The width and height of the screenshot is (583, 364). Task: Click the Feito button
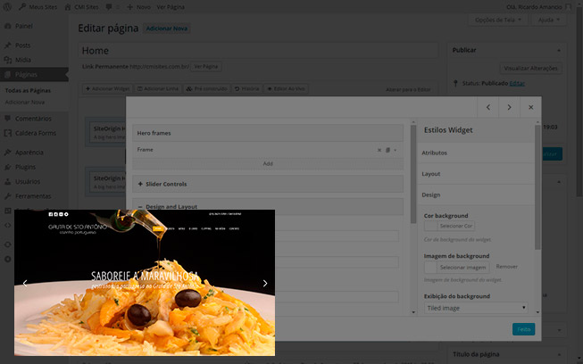coord(523,329)
